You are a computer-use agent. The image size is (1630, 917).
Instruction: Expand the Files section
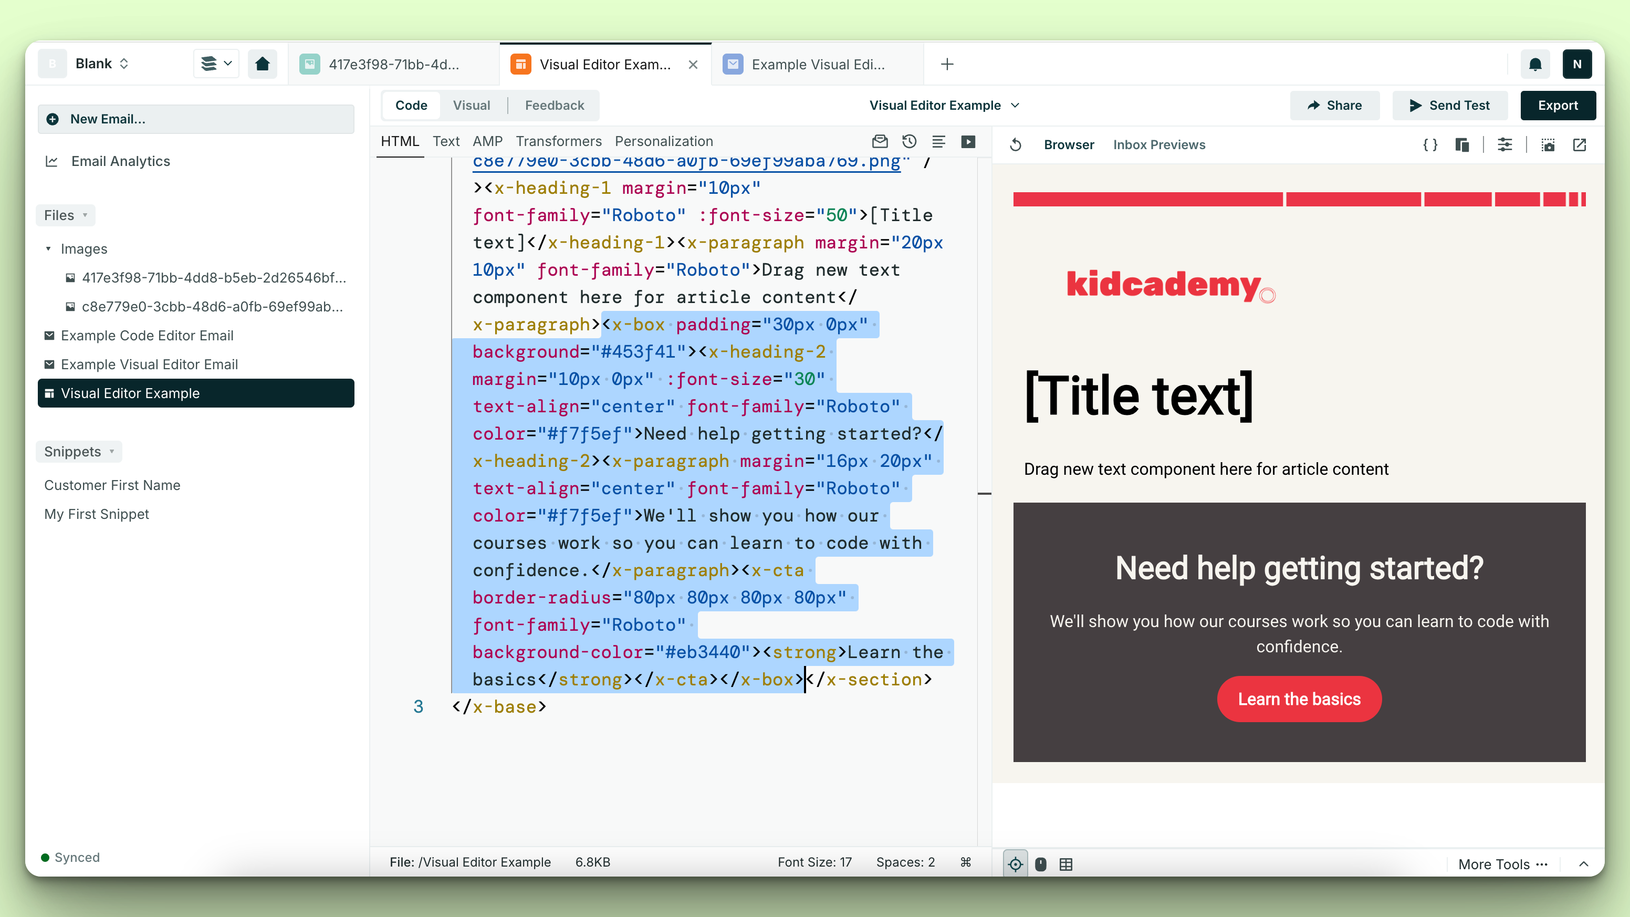point(67,215)
